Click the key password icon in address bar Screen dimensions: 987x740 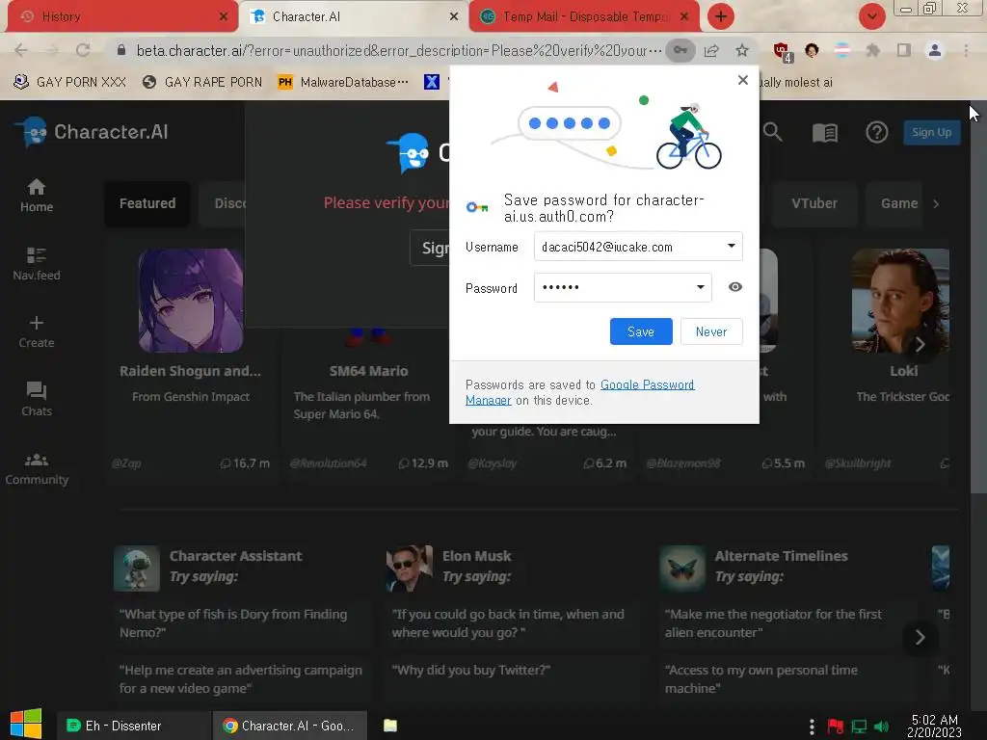[680, 50]
